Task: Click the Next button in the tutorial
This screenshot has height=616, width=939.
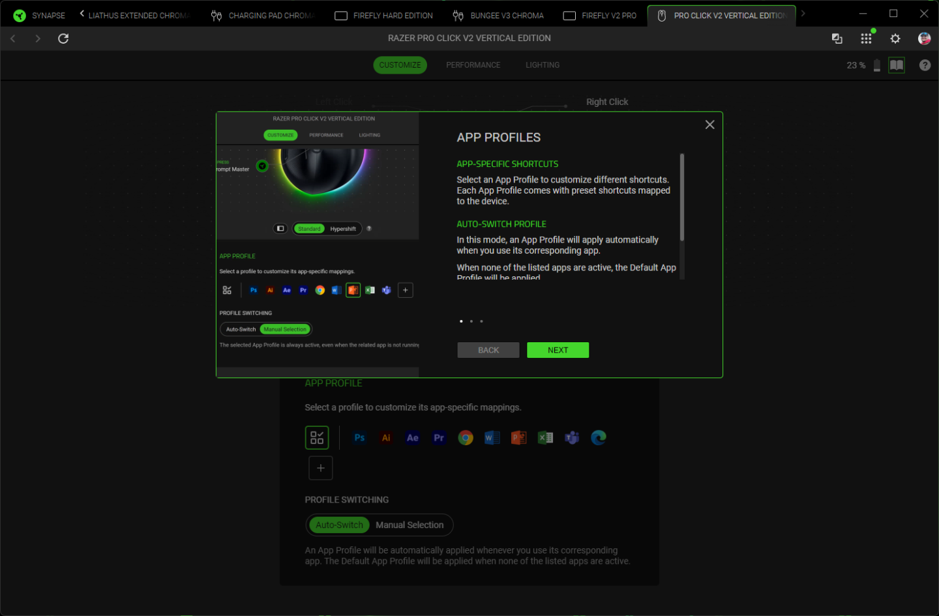Action: tap(558, 350)
